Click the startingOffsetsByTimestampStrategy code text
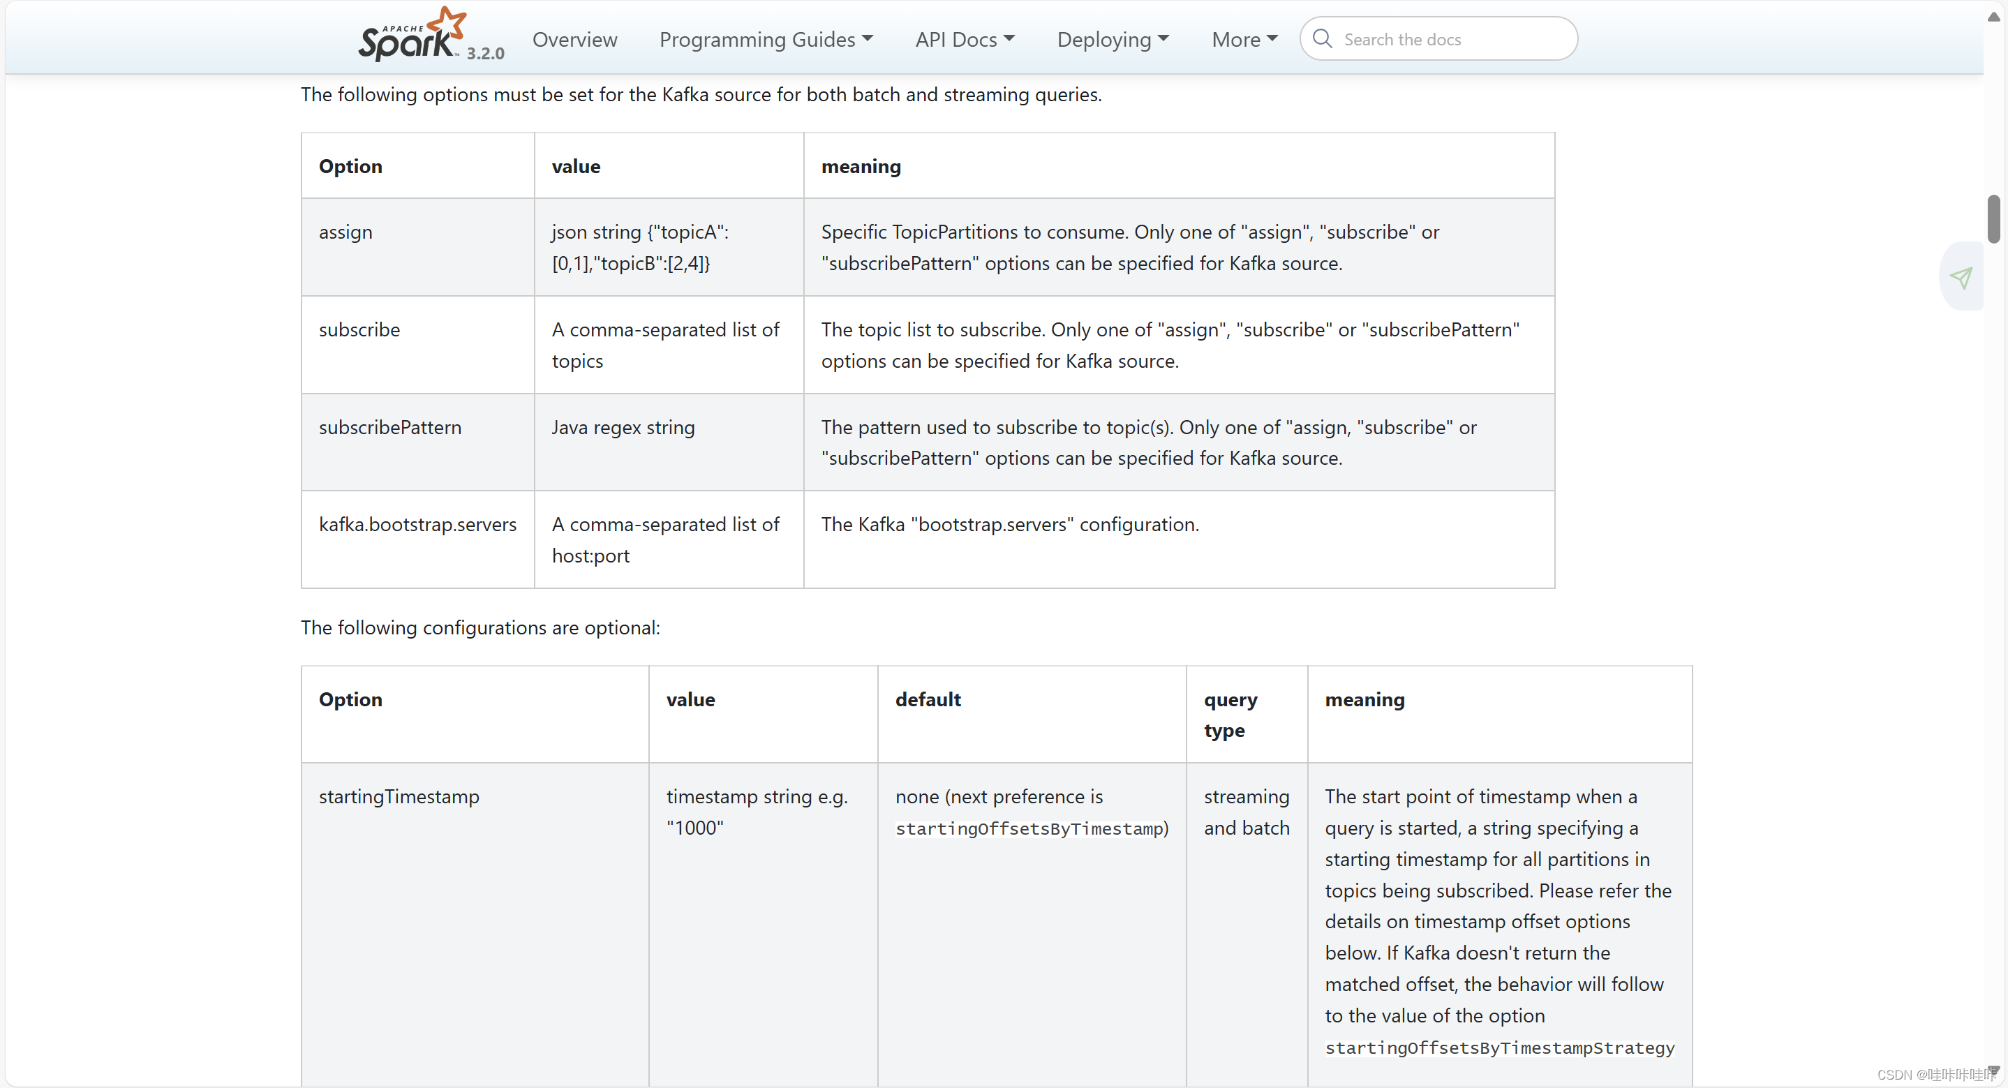The height and width of the screenshot is (1088, 2008). click(1499, 1048)
